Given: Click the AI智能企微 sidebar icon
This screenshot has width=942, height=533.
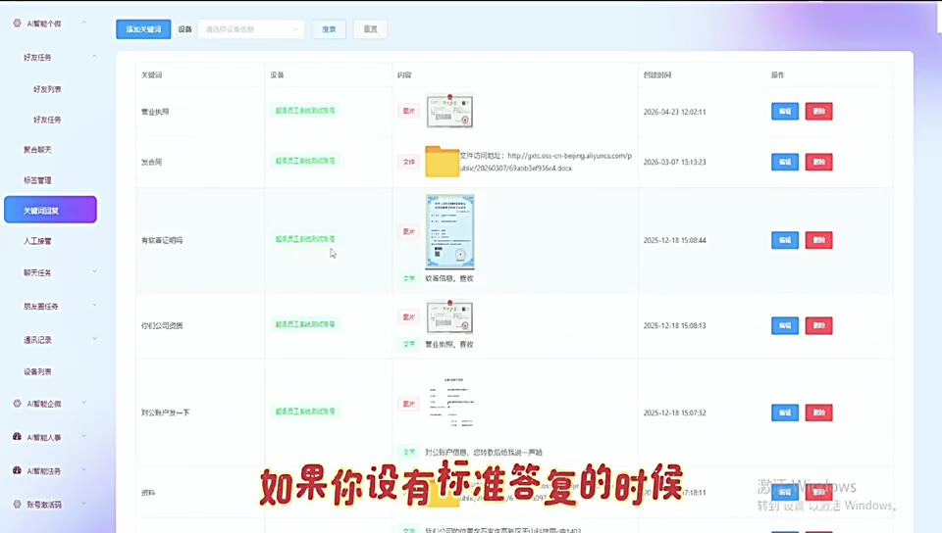Looking at the screenshot, I should [17, 404].
